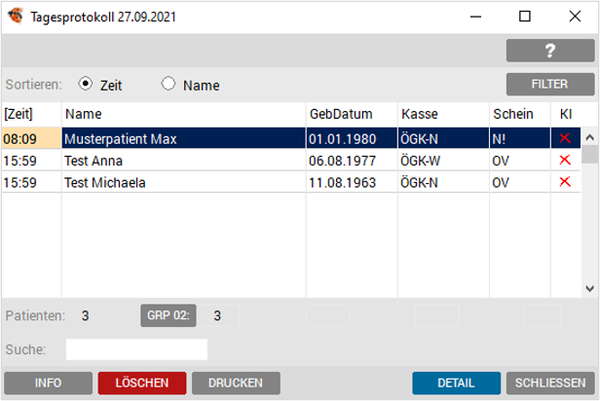Click into the Suche input field
The height and width of the screenshot is (401, 600).
pos(136,348)
